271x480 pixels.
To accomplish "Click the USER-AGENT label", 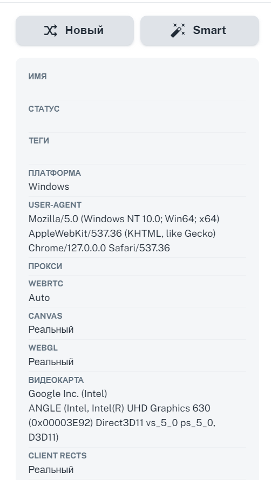I will click(x=55, y=205).
